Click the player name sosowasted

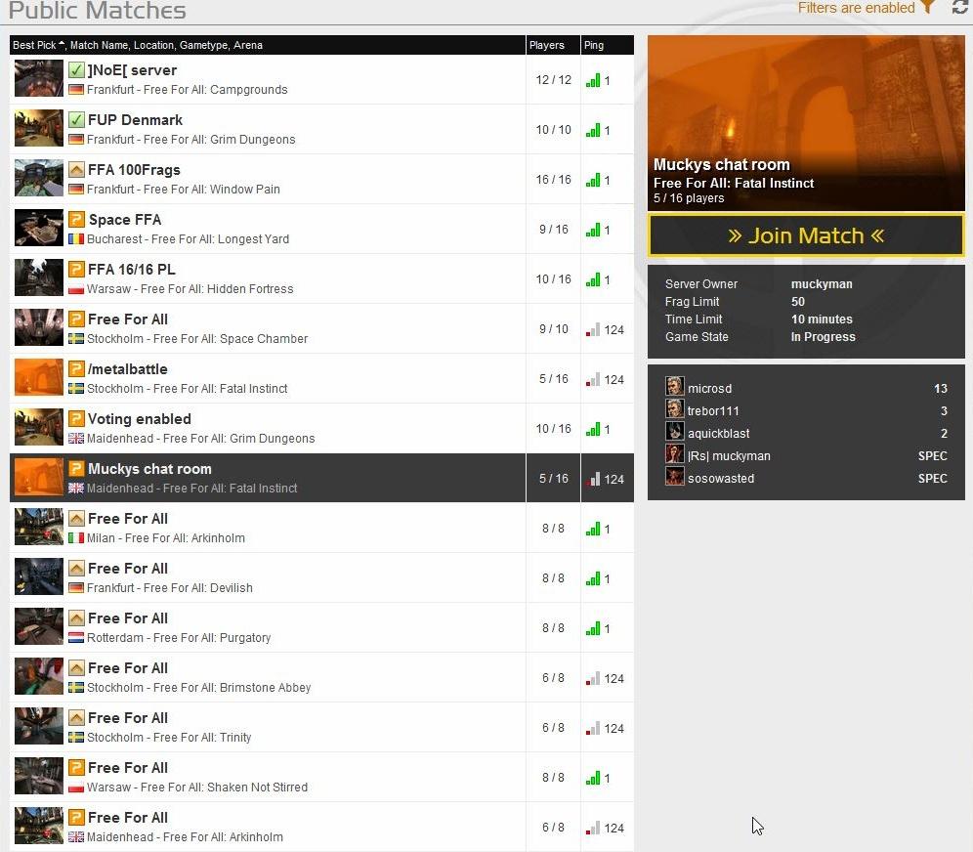[721, 479]
